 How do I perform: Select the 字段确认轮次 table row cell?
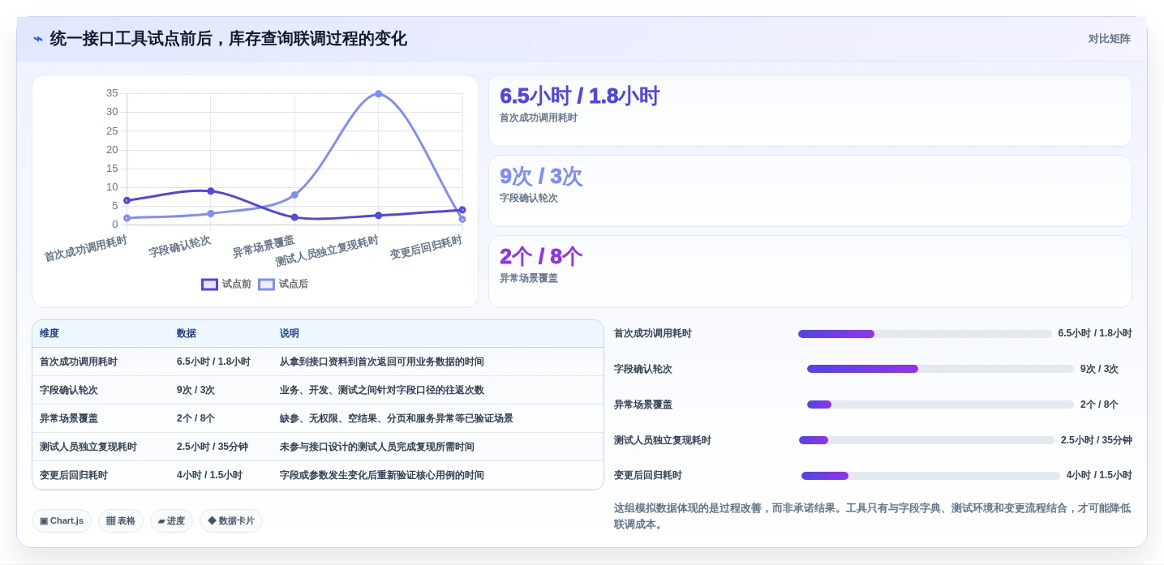(69, 391)
